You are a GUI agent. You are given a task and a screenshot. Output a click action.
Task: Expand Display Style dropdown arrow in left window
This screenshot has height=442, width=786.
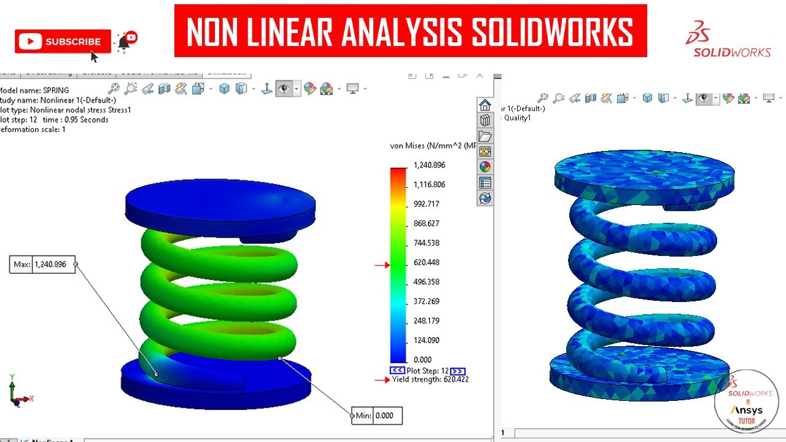click(x=254, y=90)
